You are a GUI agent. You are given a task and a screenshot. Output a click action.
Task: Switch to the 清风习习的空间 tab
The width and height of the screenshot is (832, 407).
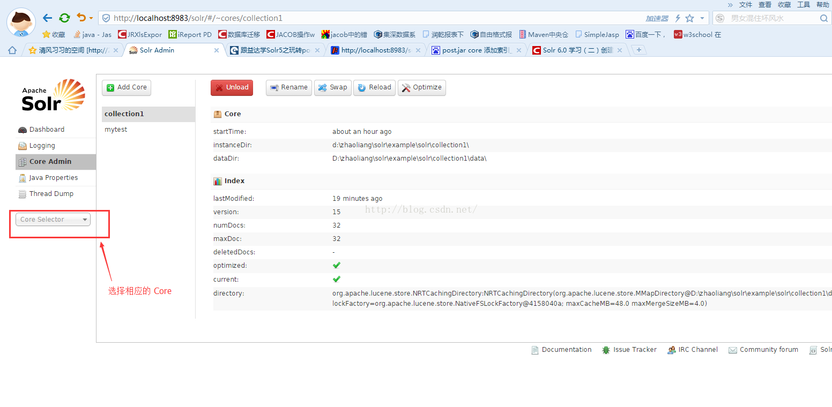point(73,50)
